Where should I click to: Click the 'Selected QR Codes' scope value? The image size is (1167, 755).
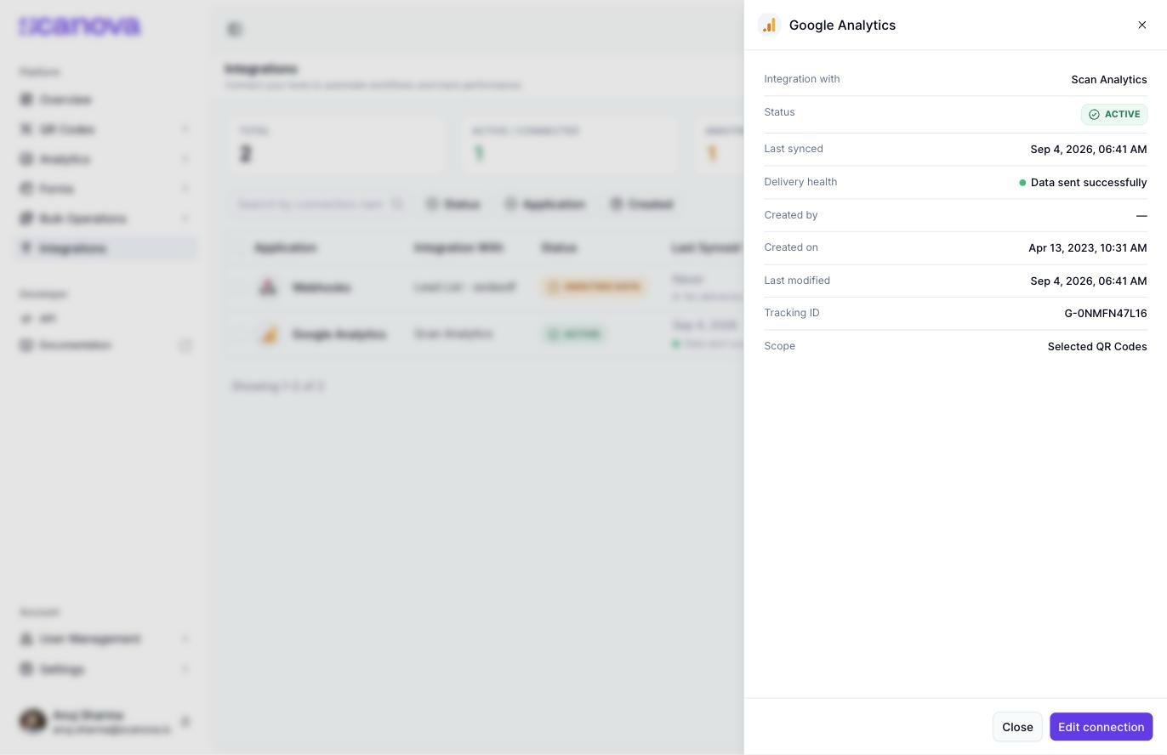pos(1096,347)
